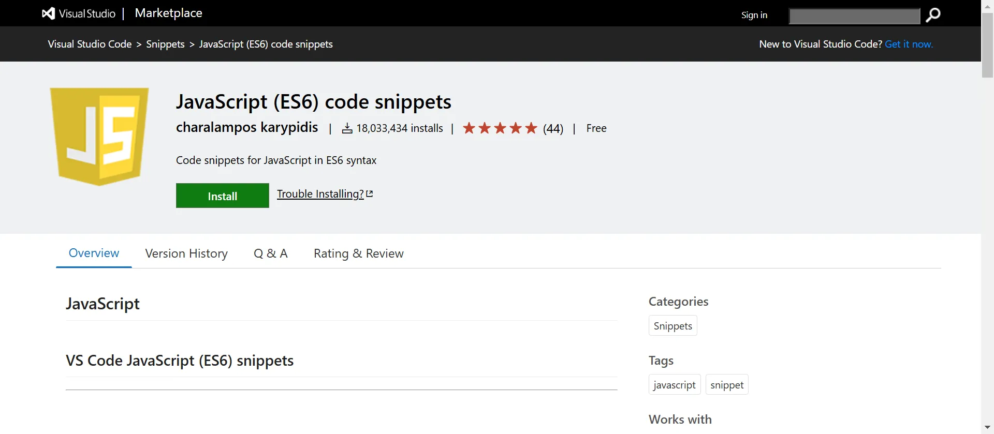Click the Snippets category chip
Image resolution: width=994 pixels, height=434 pixels.
[673, 326]
